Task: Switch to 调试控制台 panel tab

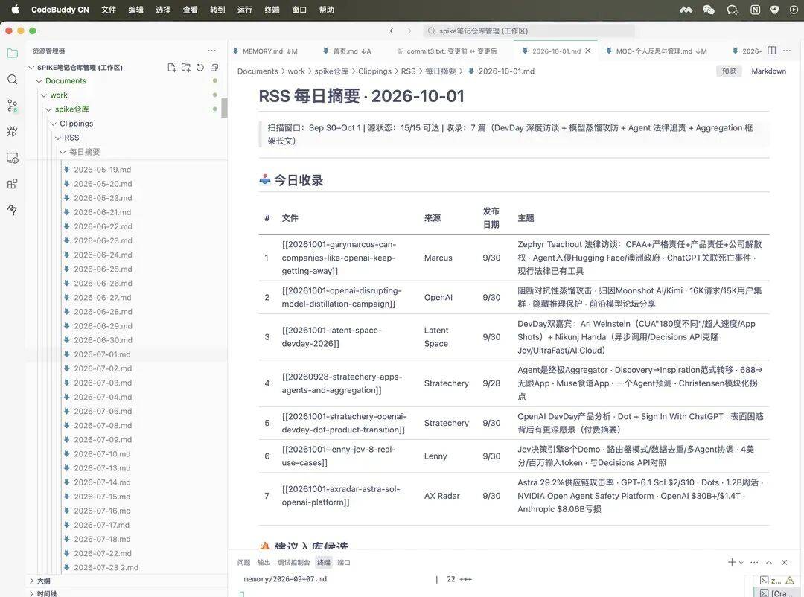Action: tap(294, 563)
